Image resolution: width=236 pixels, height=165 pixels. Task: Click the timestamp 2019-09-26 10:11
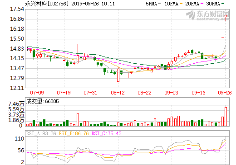[93, 4]
